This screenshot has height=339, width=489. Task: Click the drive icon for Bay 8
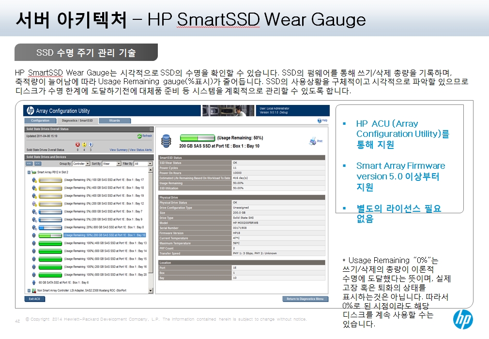pos(34,227)
